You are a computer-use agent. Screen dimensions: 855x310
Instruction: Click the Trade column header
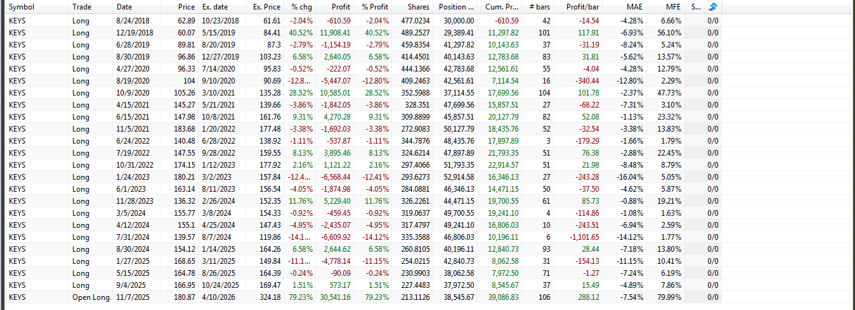click(81, 8)
